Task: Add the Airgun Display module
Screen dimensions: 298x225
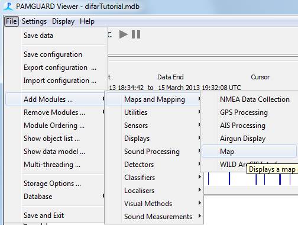Action: point(250,139)
